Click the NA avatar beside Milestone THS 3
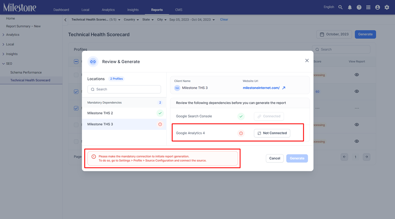 tap(177, 88)
